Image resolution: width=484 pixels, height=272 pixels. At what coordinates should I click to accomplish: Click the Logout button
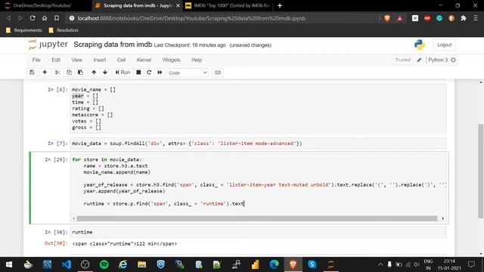444,45
